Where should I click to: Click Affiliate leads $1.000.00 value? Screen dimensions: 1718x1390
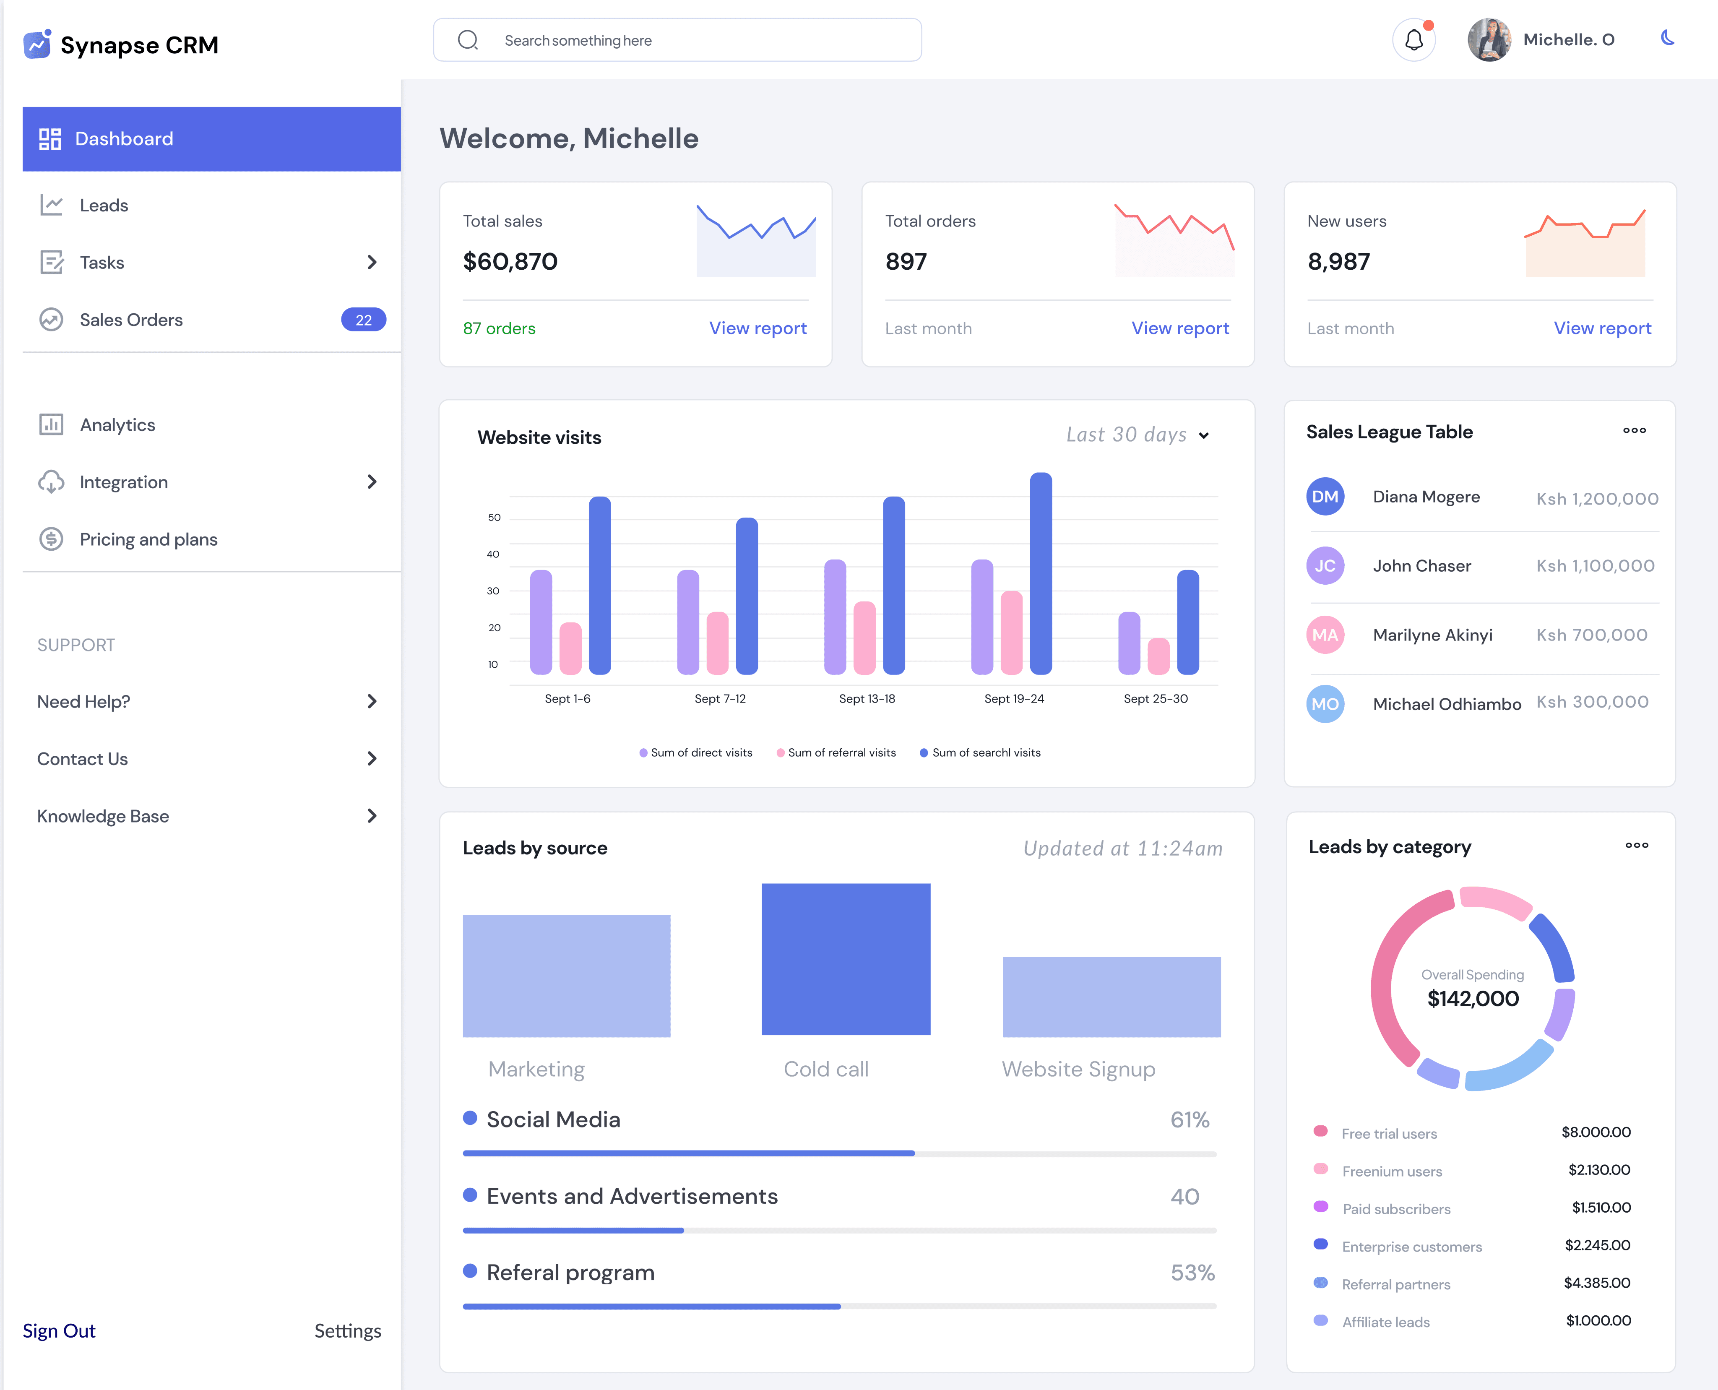1598,1320
